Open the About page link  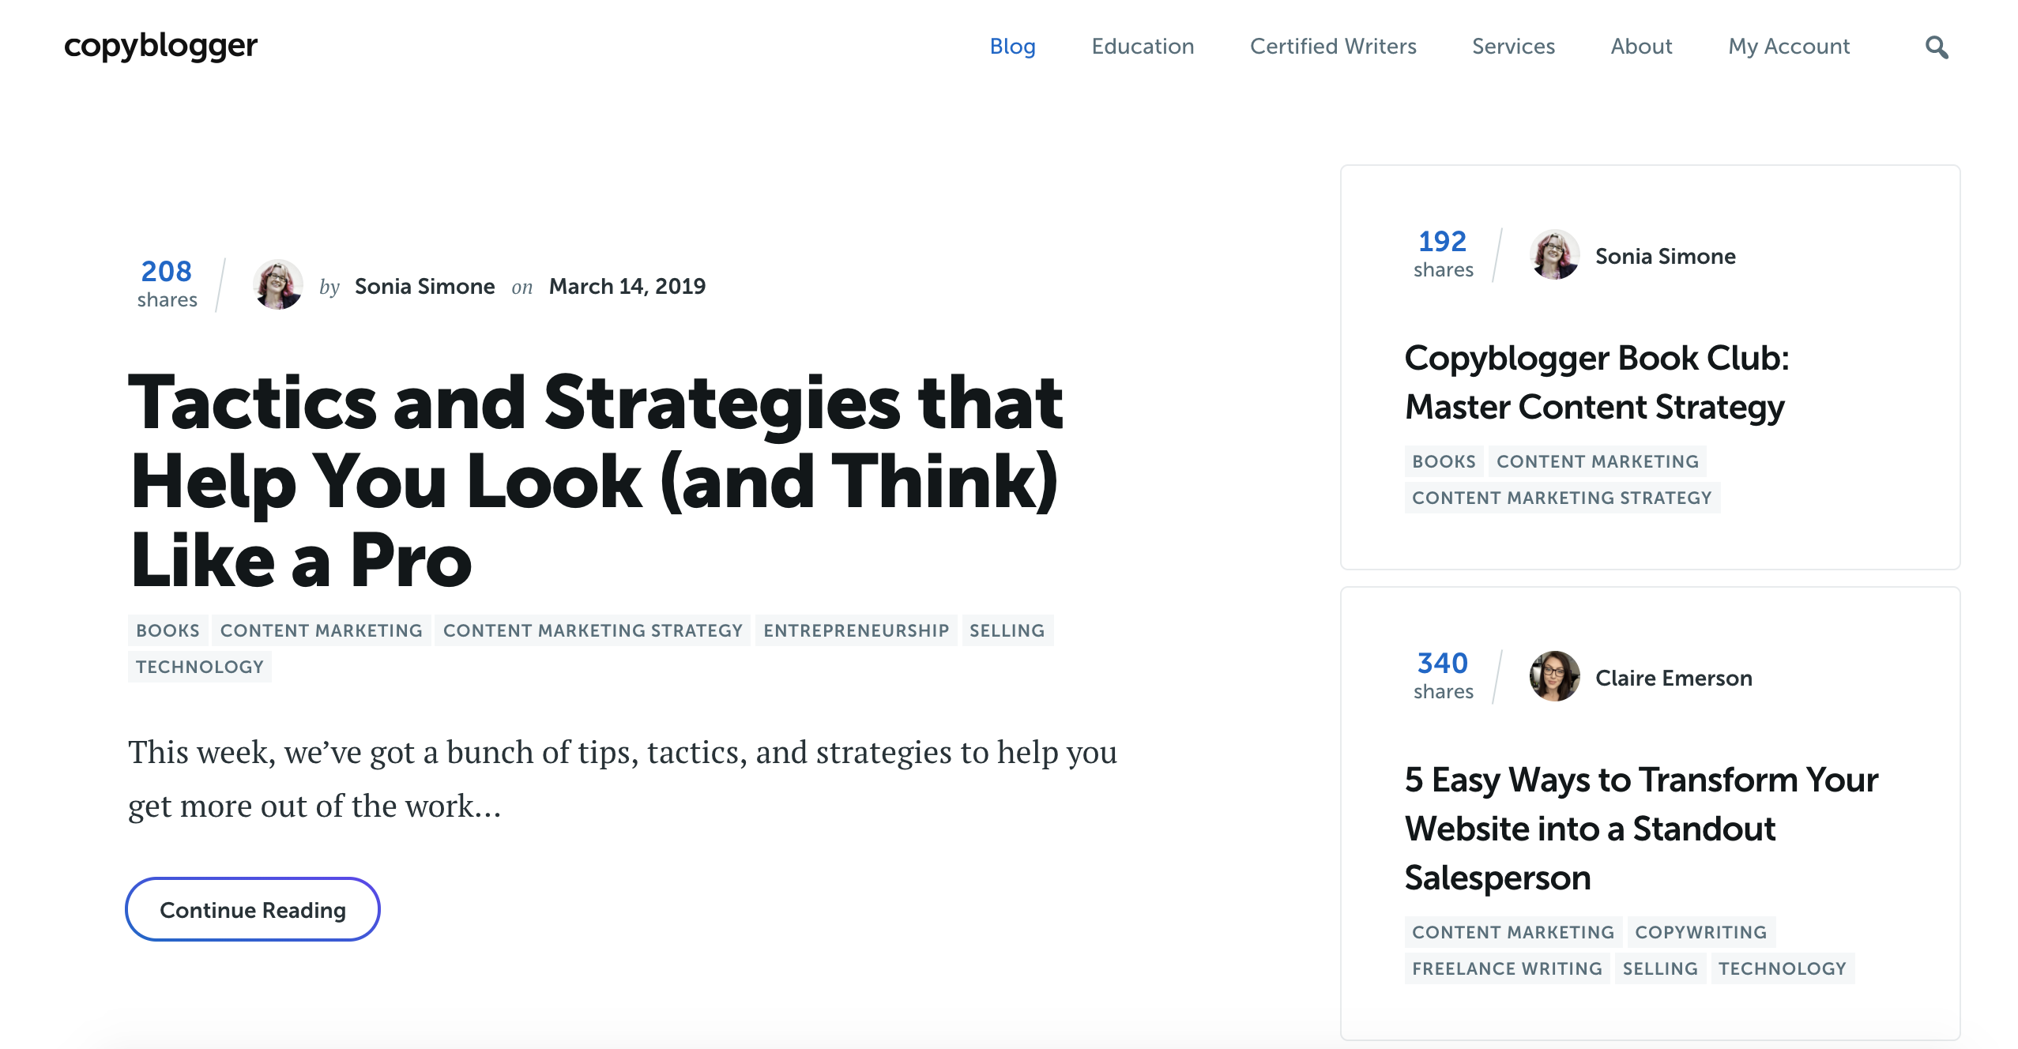[1641, 47]
